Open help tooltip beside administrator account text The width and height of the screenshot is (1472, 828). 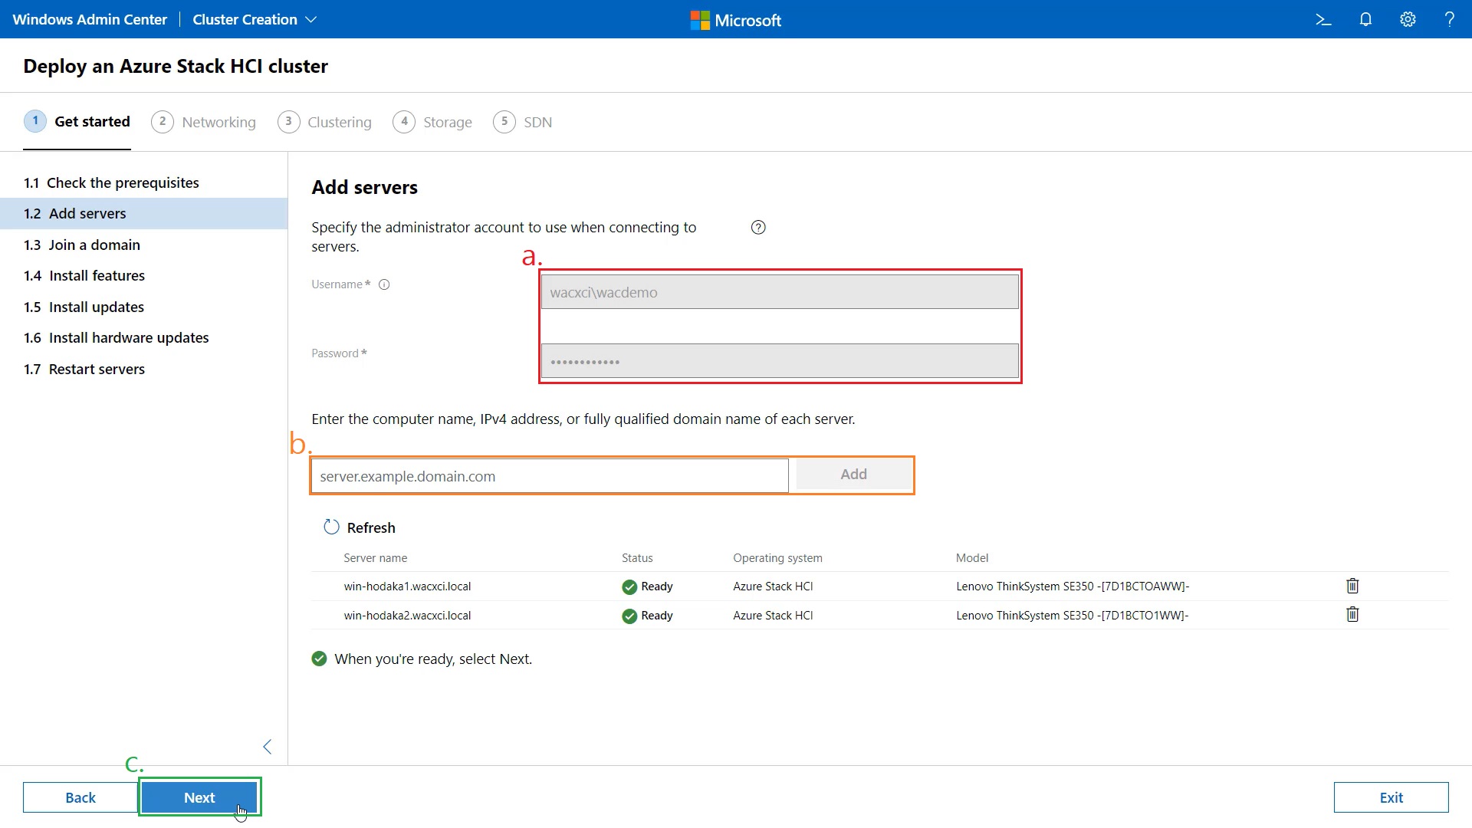tap(758, 227)
